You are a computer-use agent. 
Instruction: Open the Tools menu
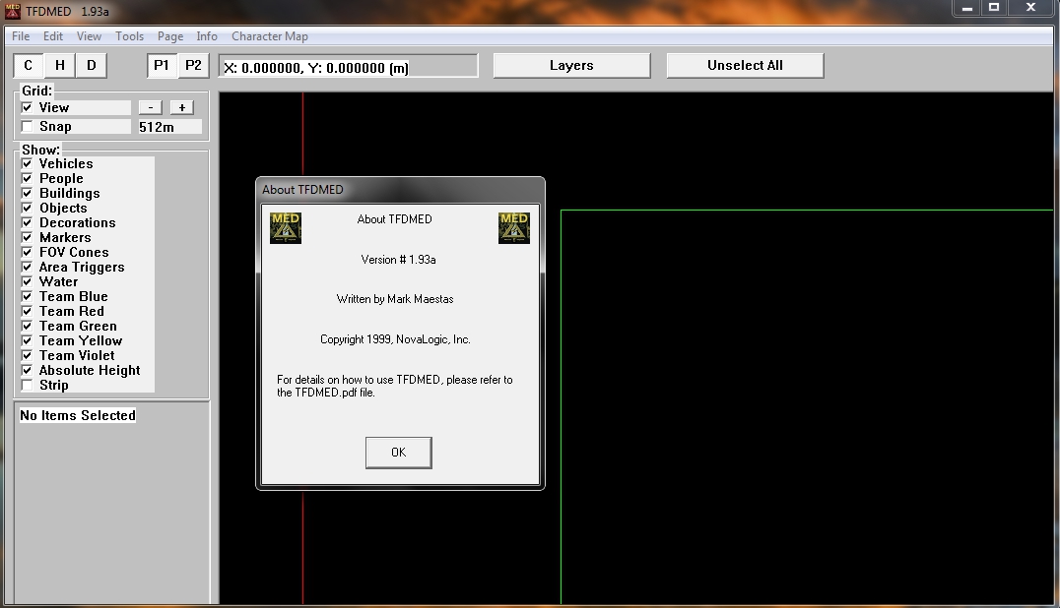click(129, 36)
